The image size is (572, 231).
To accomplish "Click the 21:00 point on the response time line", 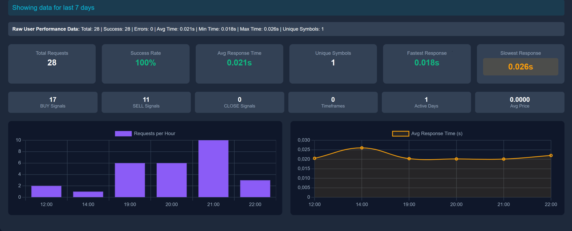I will tap(504, 159).
